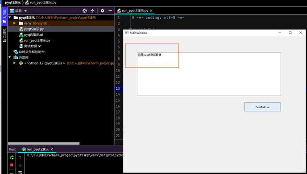Click the PushButton in MainWindow
Viewport: 307px width, 174px height.
[x=262, y=107]
